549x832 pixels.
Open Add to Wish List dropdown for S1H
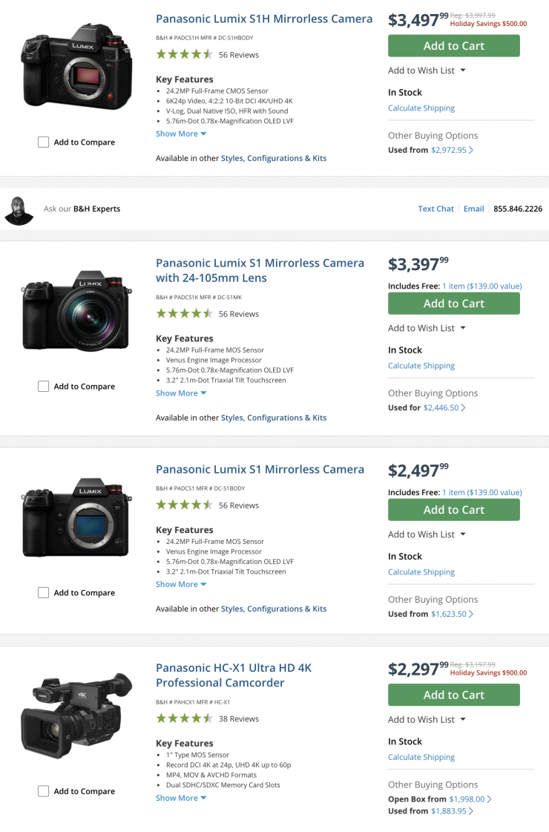[x=427, y=71]
